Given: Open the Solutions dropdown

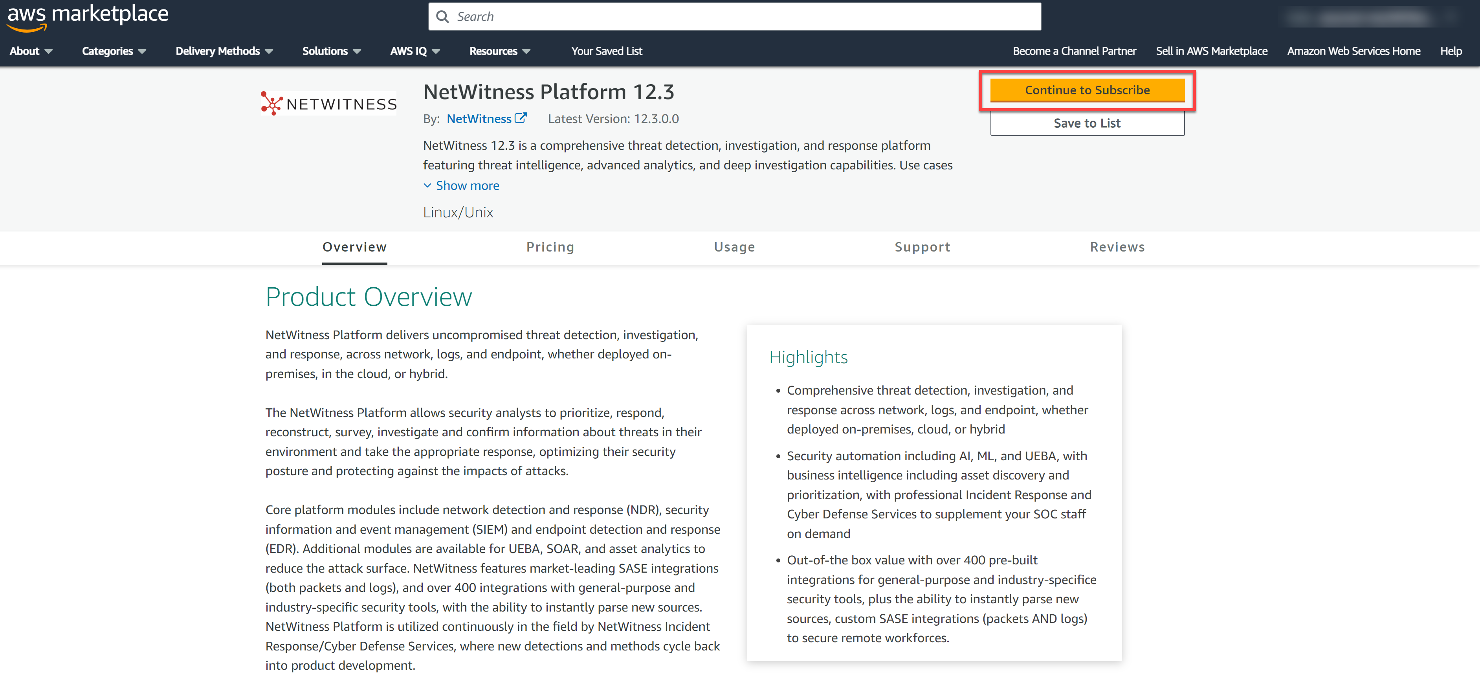Looking at the screenshot, I should click(331, 51).
